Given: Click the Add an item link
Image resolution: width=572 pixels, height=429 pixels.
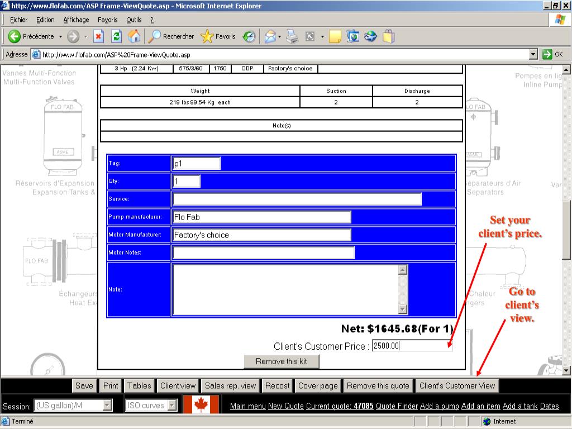Looking at the screenshot, I should pyautogui.click(x=480, y=406).
